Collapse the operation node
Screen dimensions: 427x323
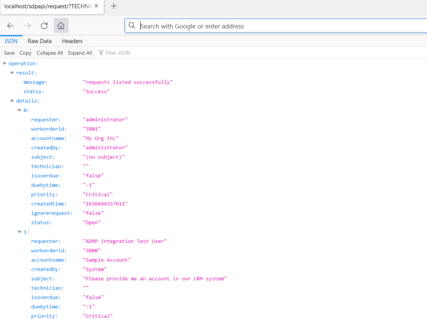[x=4, y=64]
